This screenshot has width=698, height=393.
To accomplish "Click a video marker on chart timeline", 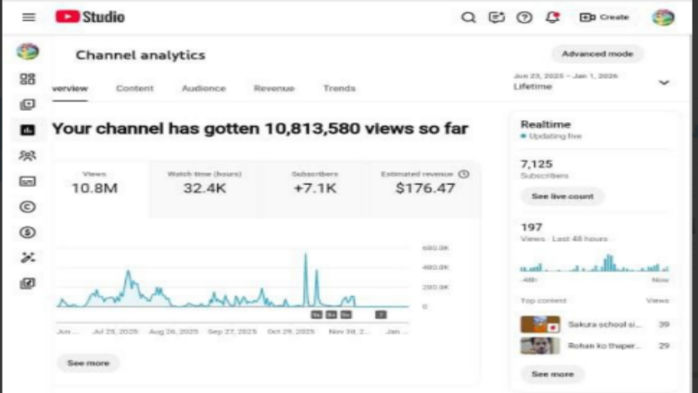I will [x=317, y=315].
